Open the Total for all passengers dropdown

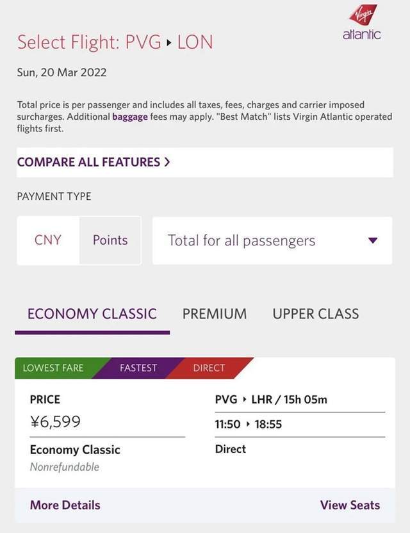coord(272,240)
